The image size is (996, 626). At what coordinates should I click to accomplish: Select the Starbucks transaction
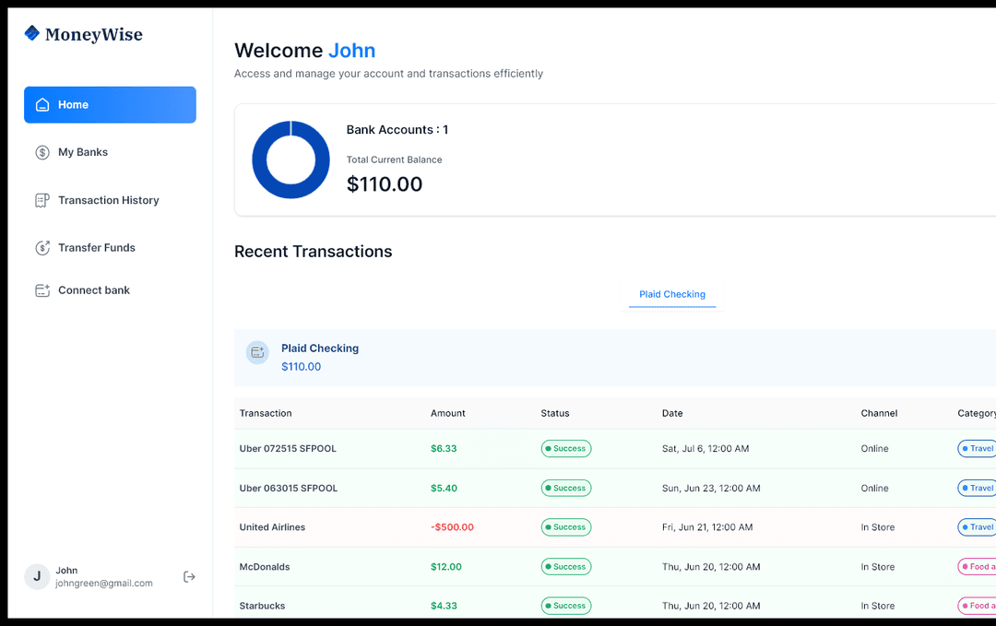point(262,606)
